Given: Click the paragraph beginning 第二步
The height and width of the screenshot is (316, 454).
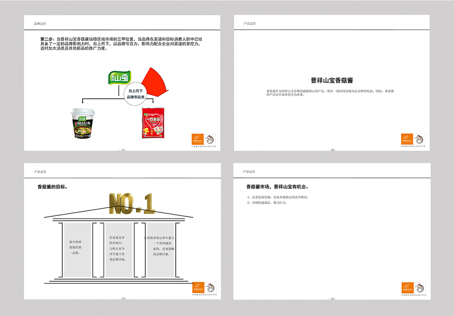Looking at the screenshot, I should coord(121,44).
